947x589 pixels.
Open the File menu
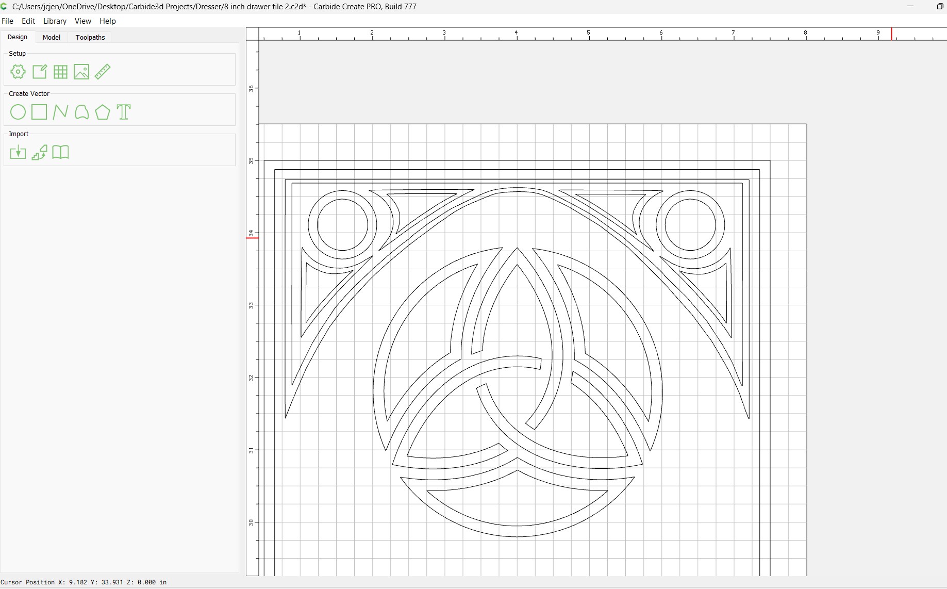(x=8, y=21)
